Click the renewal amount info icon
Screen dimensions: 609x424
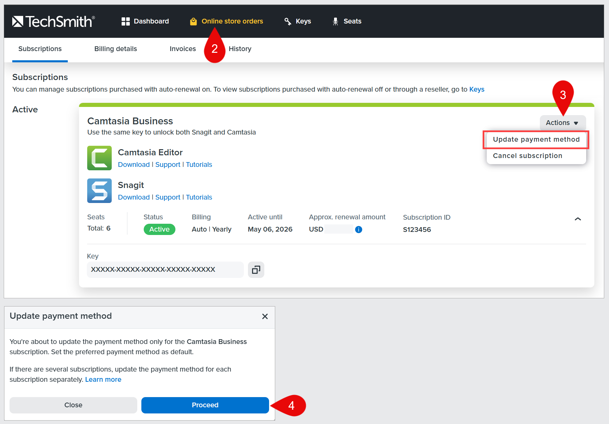point(359,230)
